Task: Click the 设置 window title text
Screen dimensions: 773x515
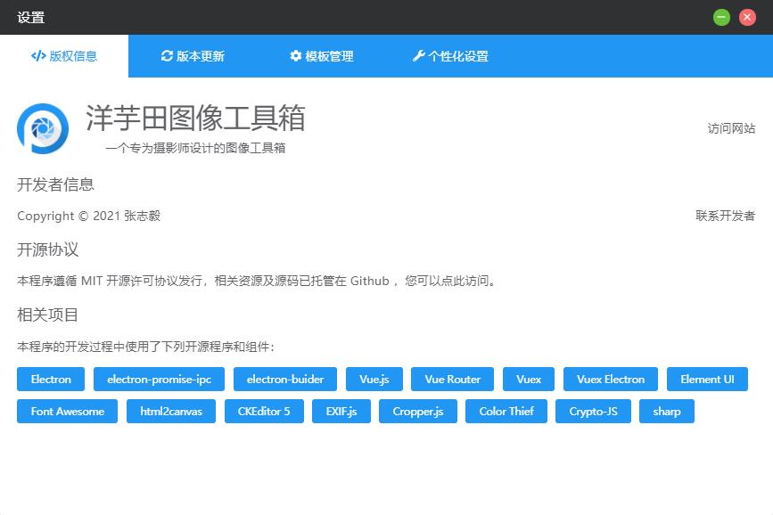Action: [x=31, y=17]
